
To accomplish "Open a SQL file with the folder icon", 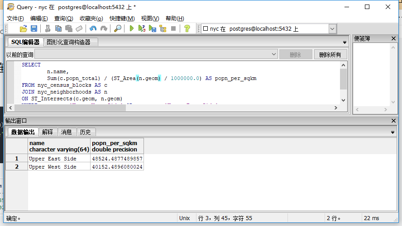I will [24, 28].
